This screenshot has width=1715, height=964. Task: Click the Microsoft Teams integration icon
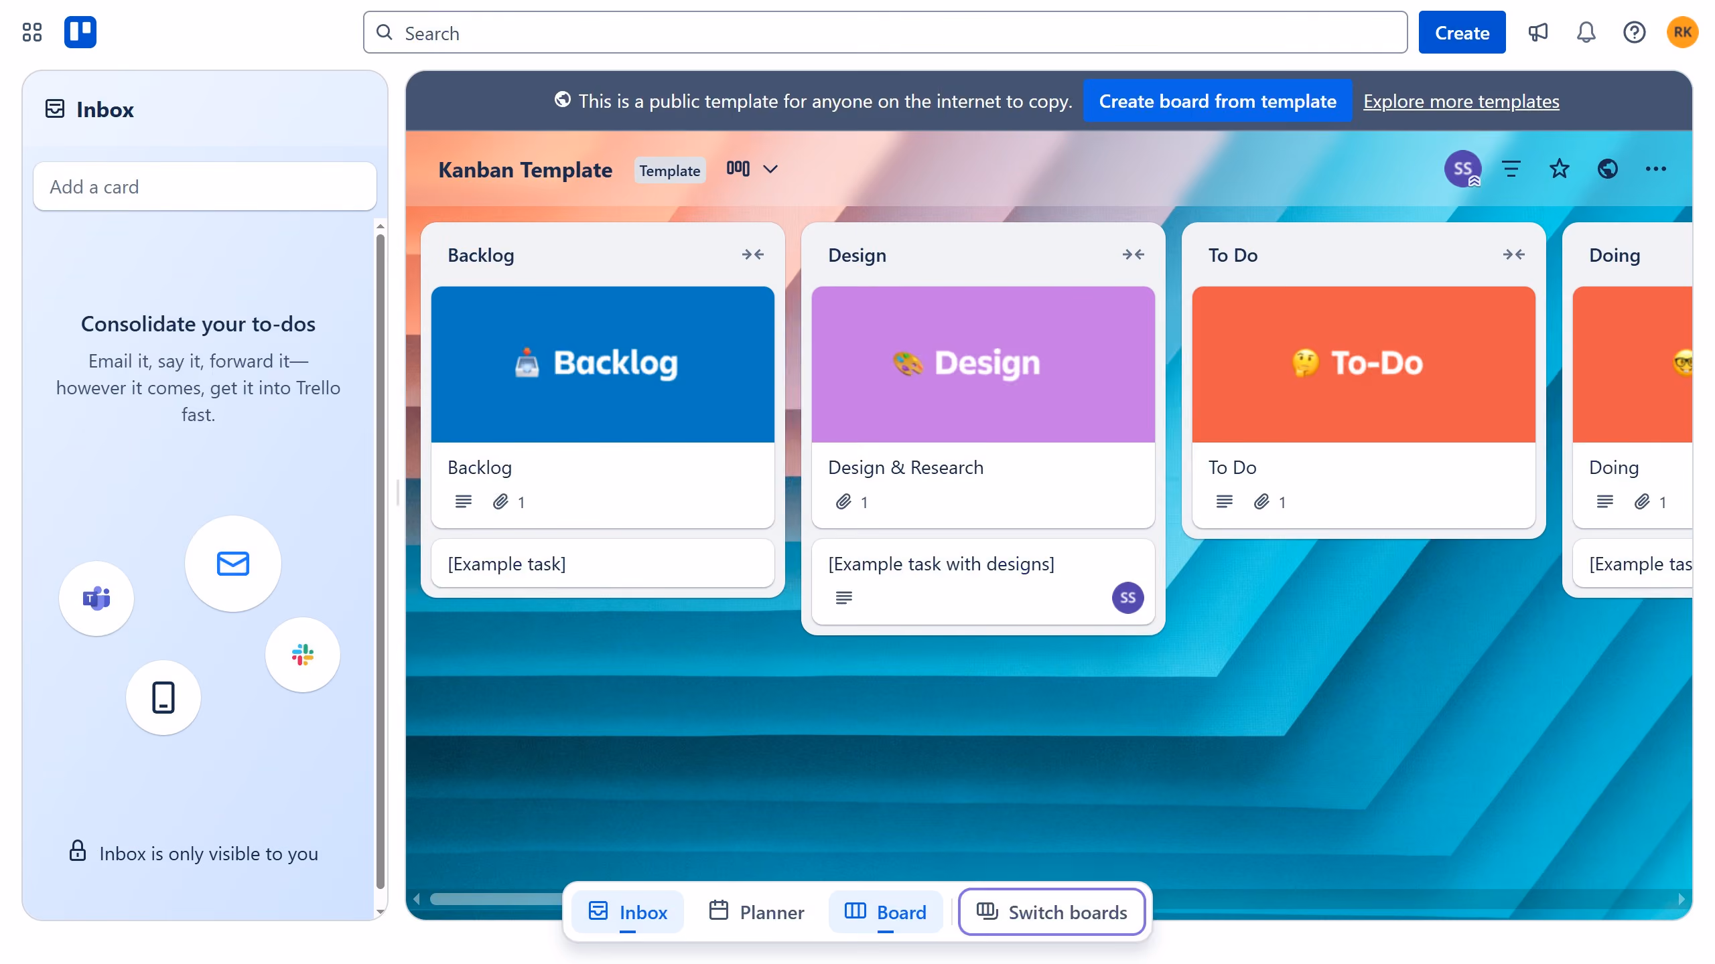point(96,598)
